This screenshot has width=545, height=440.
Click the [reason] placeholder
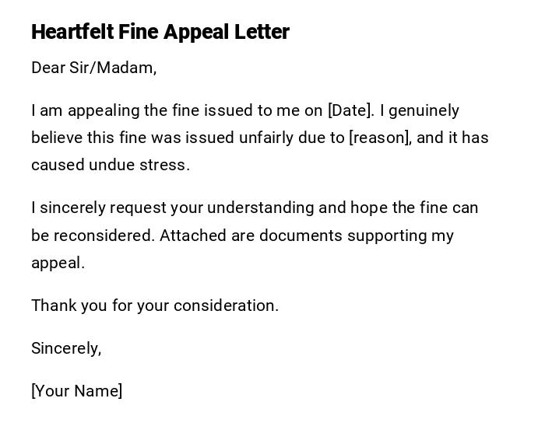[x=380, y=138]
